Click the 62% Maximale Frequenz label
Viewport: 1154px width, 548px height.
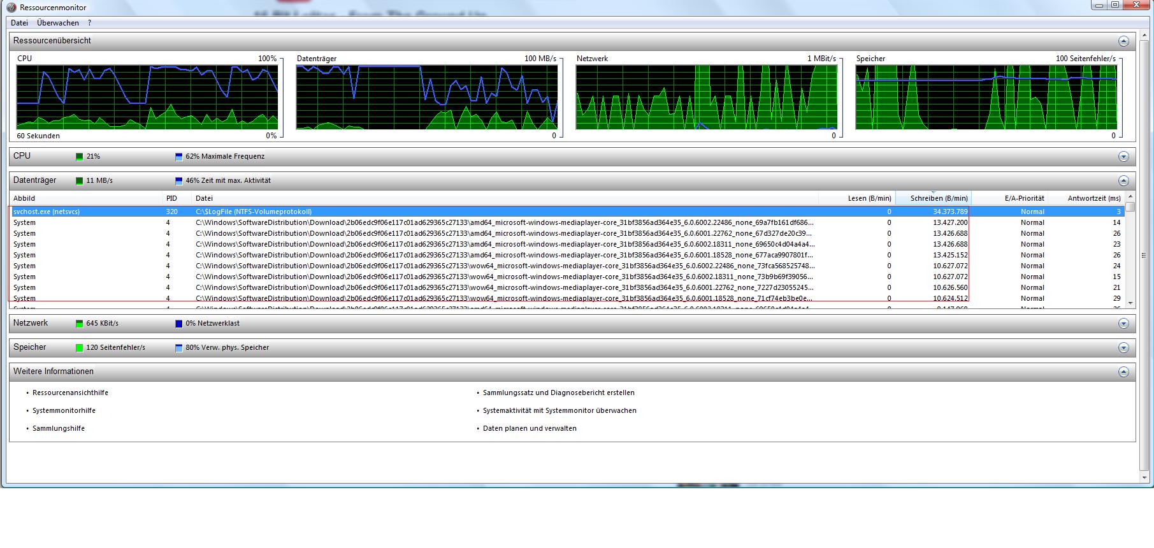click(225, 157)
